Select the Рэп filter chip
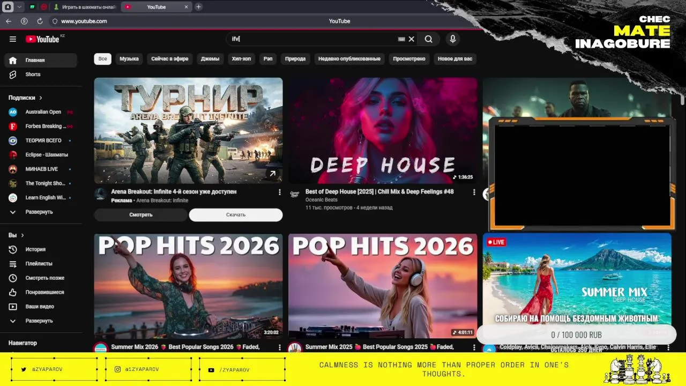The height and width of the screenshot is (386, 686). 268,59
